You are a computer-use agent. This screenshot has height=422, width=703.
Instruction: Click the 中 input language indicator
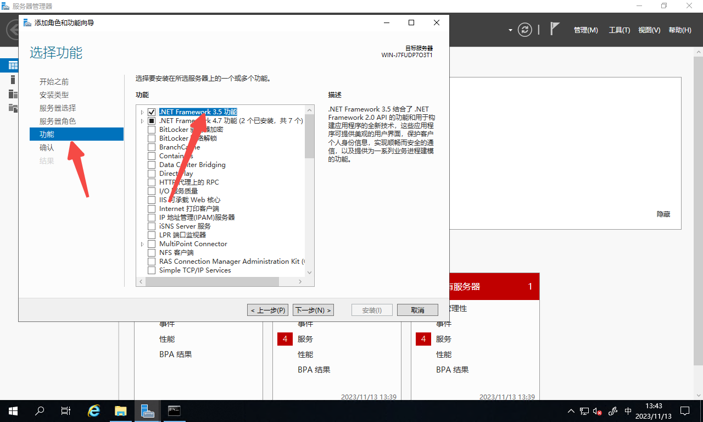pos(628,411)
